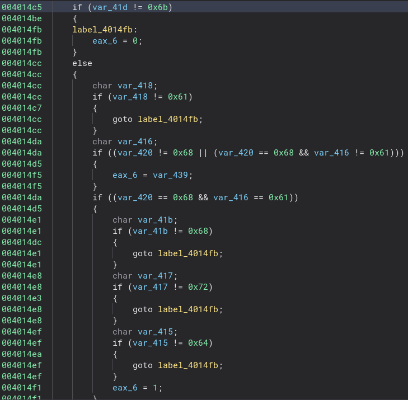Image resolution: width=408 pixels, height=400 pixels.
Task: Click the else keyword
Action: pos(82,63)
